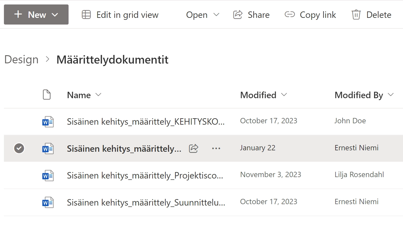Open the Määrittelydokumentit breadcrumb item
The width and height of the screenshot is (403, 251).
[x=112, y=59]
